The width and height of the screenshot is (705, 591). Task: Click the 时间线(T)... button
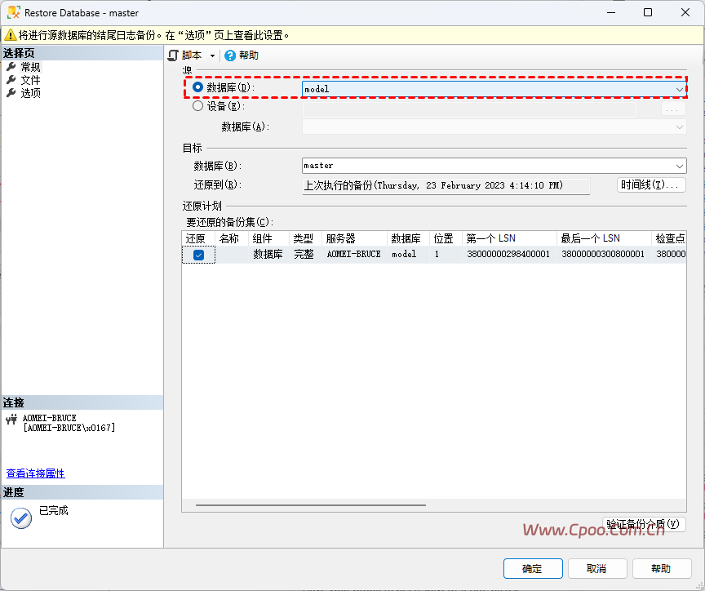point(651,184)
